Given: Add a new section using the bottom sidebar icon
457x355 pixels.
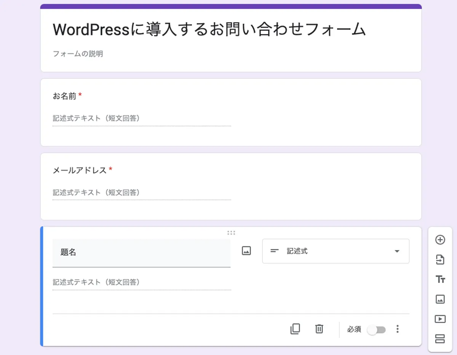Looking at the screenshot, I should point(440,339).
